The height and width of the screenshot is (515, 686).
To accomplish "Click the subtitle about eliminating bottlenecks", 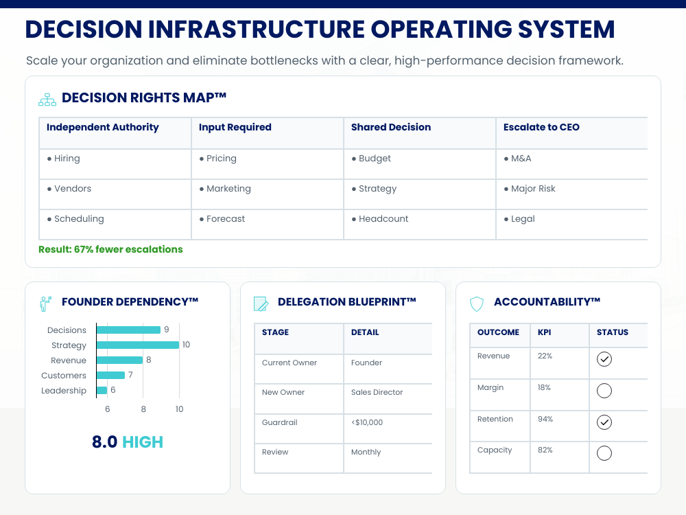I will click(324, 60).
